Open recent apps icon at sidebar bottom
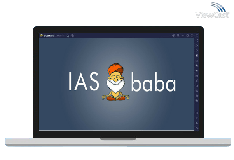The image size is (234, 160). pyautogui.click(x=197, y=128)
